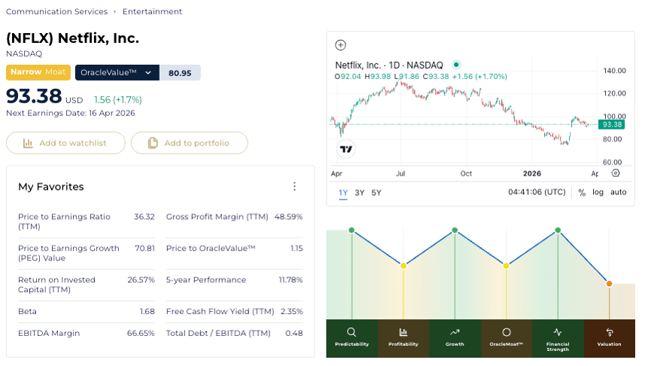Click the OracleMoat circle icon
The height and width of the screenshot is (366, 651).
507,331
